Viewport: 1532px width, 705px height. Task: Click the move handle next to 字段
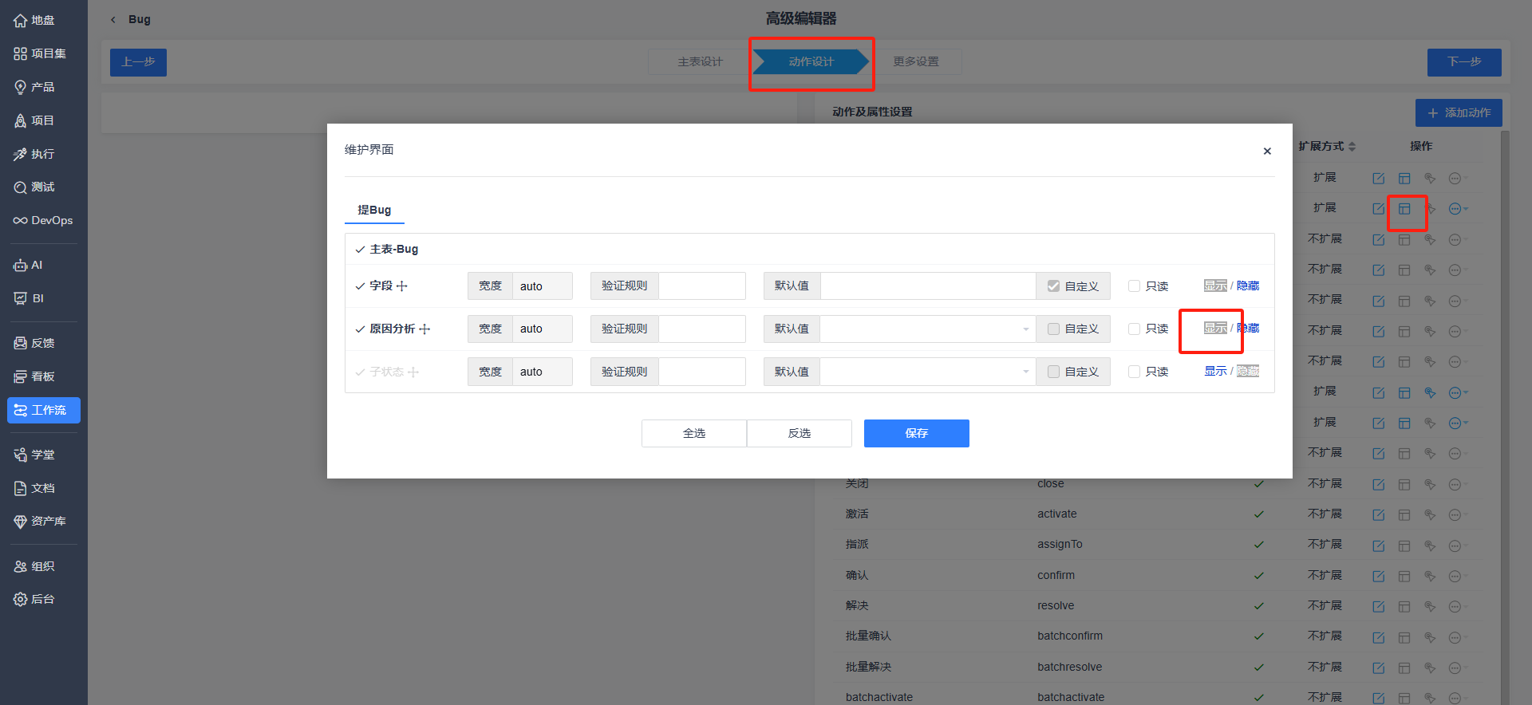(x=401, y=286)
